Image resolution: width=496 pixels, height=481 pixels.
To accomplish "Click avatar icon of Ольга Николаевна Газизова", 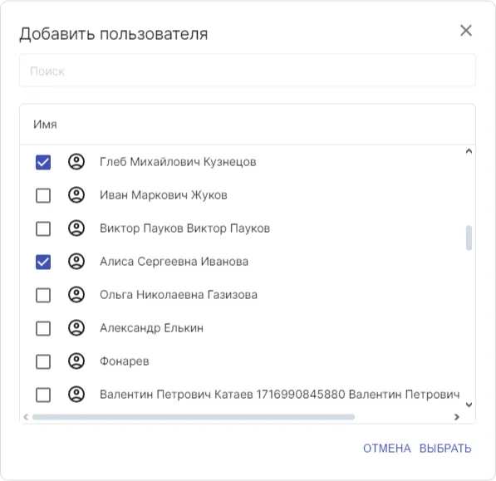I will [76, 294].
